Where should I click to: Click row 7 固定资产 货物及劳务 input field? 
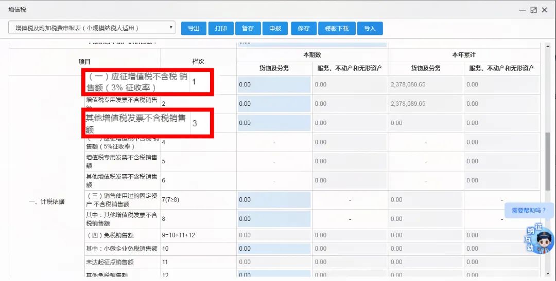point(274,200)
